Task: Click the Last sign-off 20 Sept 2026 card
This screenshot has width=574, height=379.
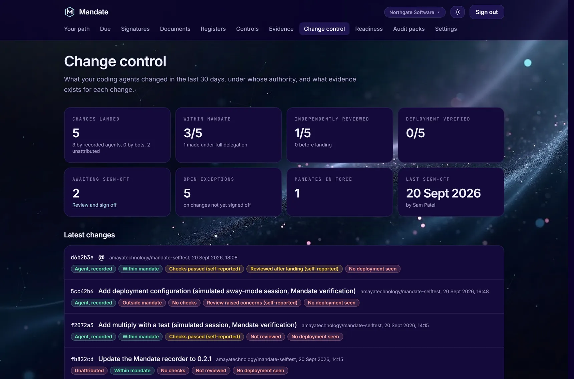Action: (451, 192)
